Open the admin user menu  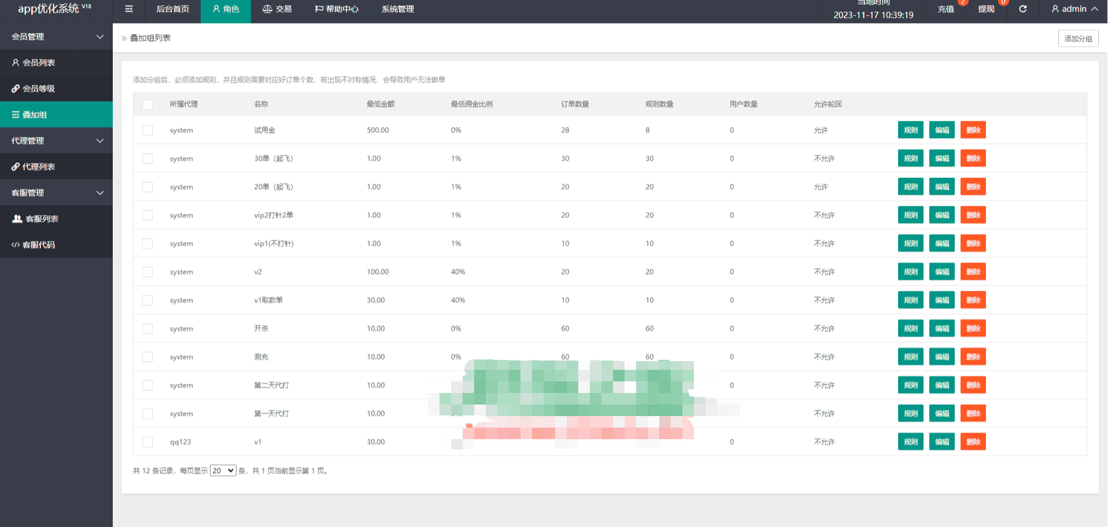pos(1074,9)
